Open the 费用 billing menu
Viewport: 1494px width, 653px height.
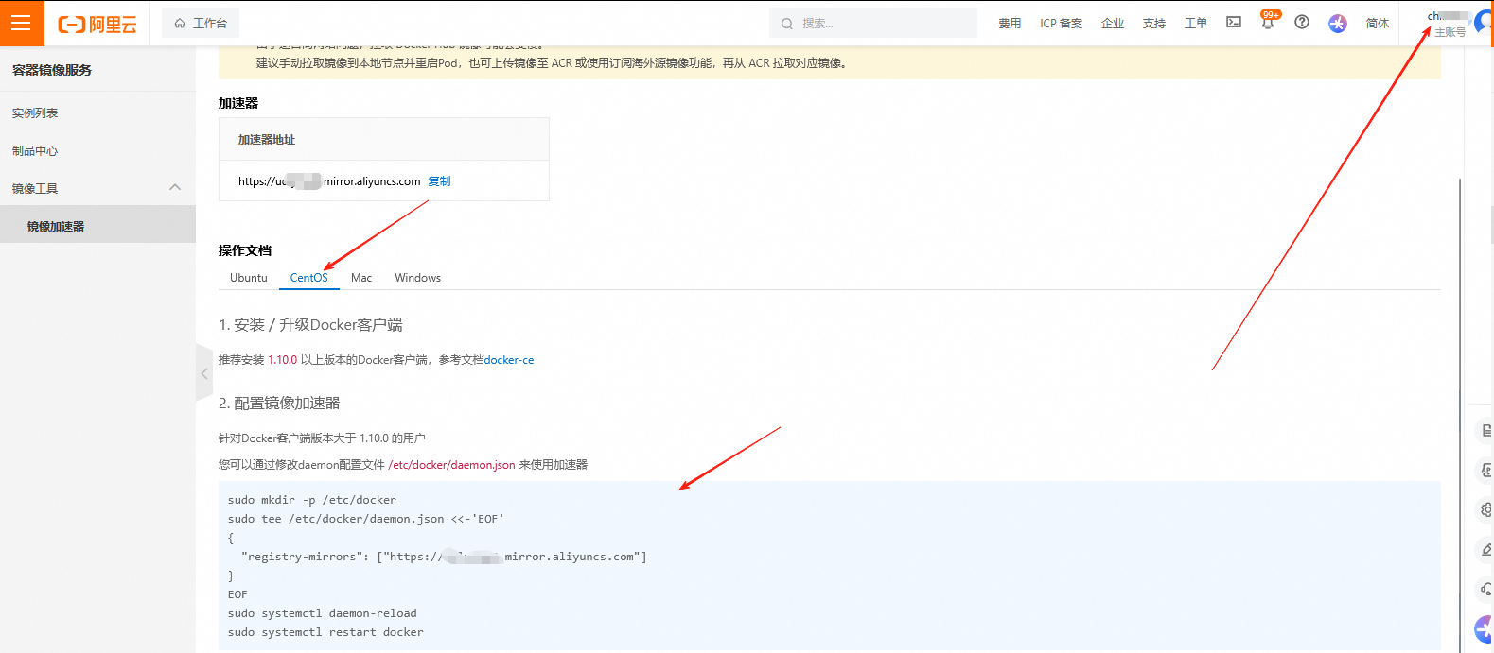point(1010,23)
